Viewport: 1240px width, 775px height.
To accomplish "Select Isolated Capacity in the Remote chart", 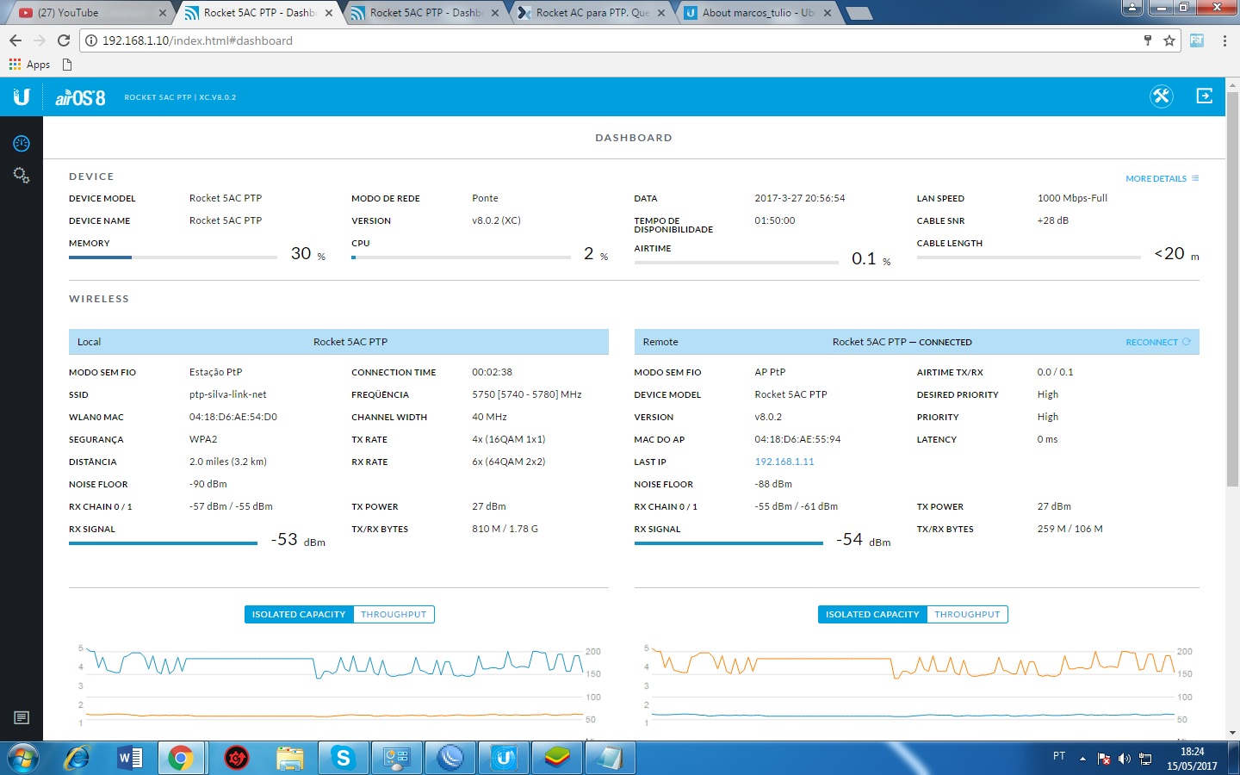I will (x=872, y=615).
